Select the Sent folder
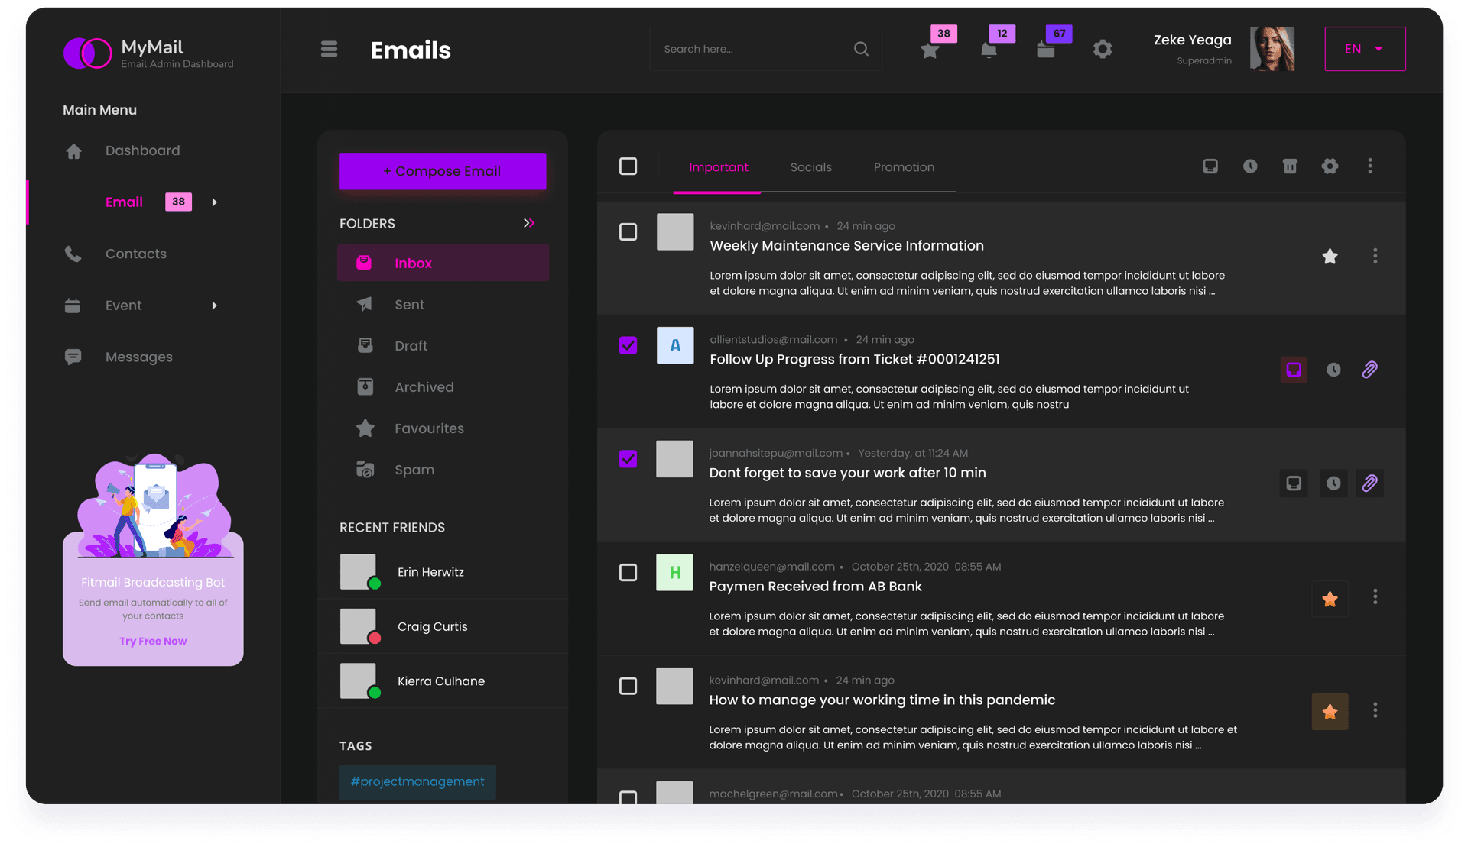This screenshot has width=1468, height=847. pyautogui.click(x=408, y=304)
